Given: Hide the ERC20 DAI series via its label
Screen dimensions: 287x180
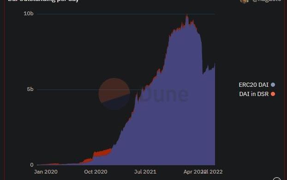Looking at the screenshot, I should (253, 85).
